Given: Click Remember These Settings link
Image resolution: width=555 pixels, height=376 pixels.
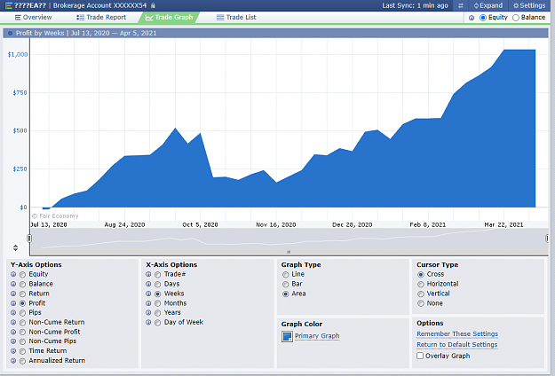Looking at the screenshot, I should (x=457, y=334).
